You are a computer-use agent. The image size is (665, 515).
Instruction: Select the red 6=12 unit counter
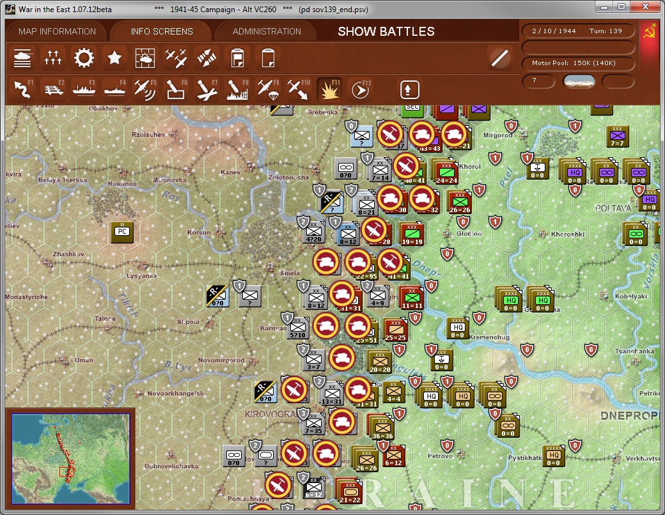393,456
